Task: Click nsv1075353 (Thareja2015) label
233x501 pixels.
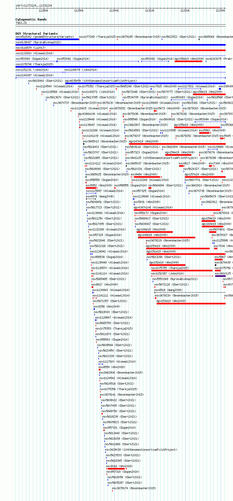Action: 114,328
